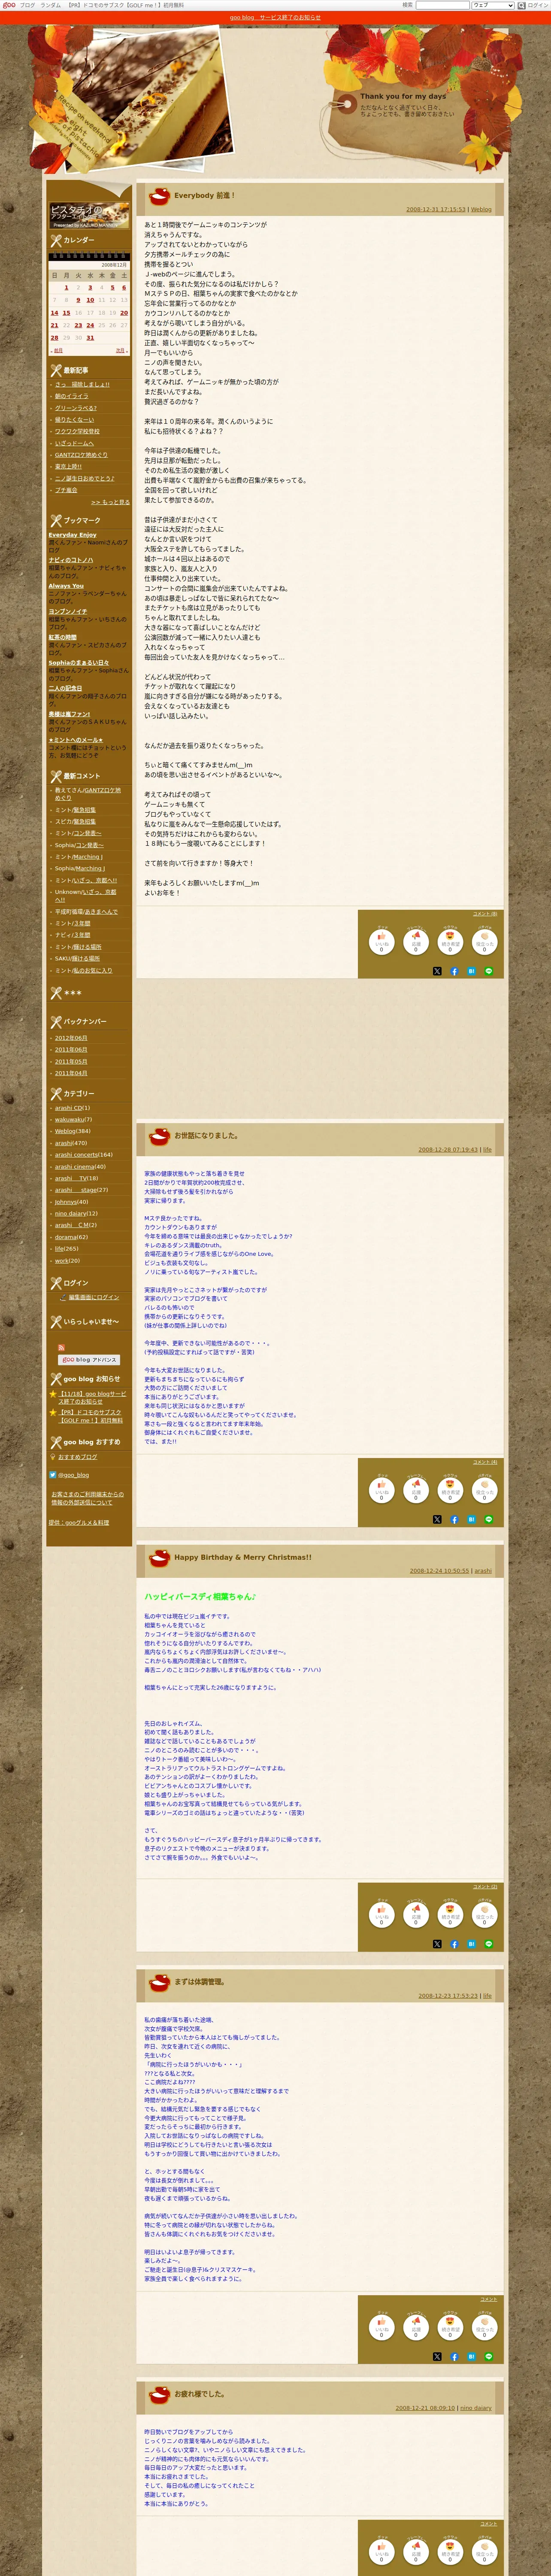Click the goo logo in top bar
The image size is (551, 2576).
(9, 5)
